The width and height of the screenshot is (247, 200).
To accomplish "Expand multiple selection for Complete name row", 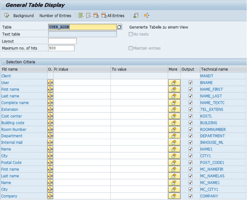I will [174, 103].
